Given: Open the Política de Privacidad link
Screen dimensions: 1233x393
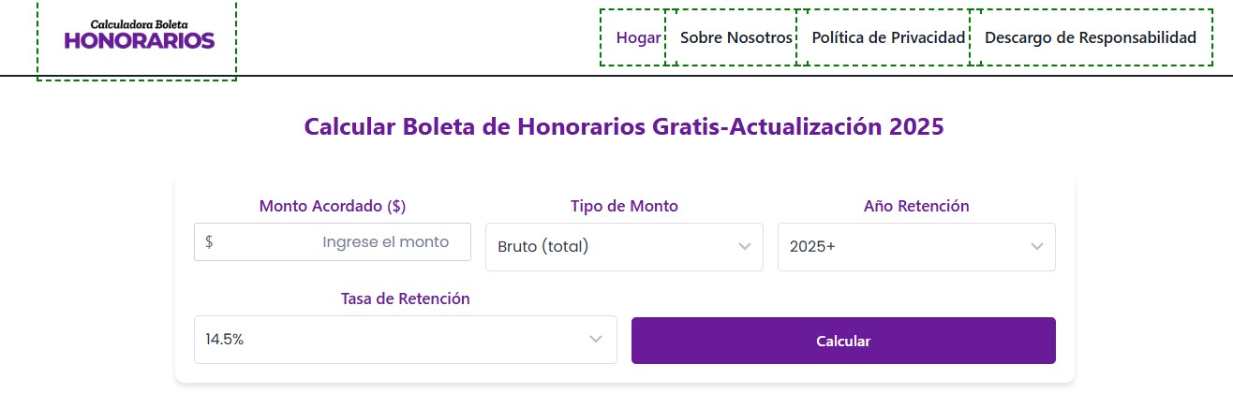Looking at the screenshot, I should (x=888, y=37).
